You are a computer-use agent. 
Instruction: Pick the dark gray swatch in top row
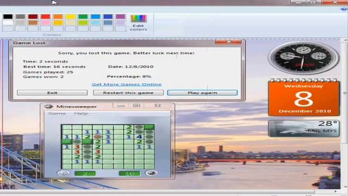pyautogui.click(x=21, y=17)
